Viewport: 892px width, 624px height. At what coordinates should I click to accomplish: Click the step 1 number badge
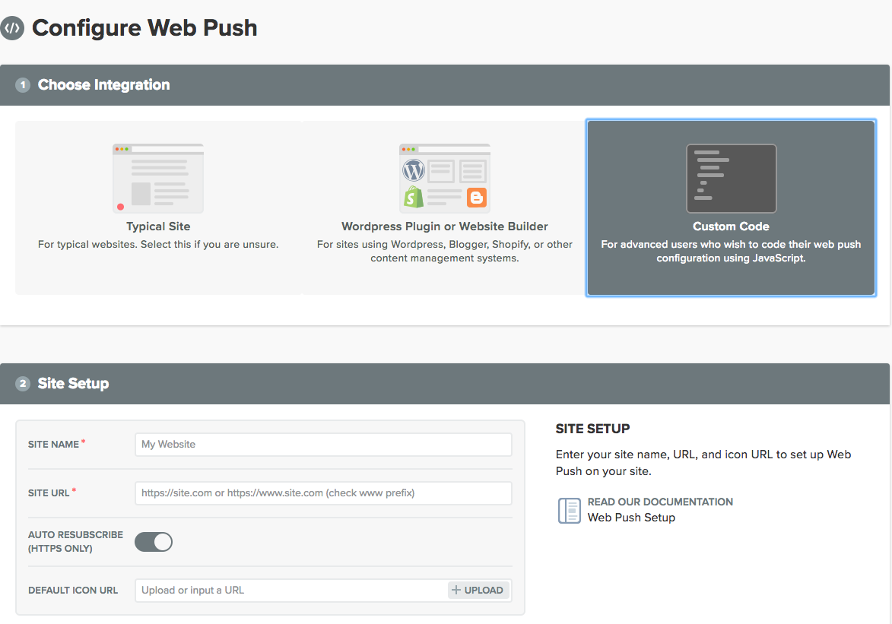(x=23, y=85)
